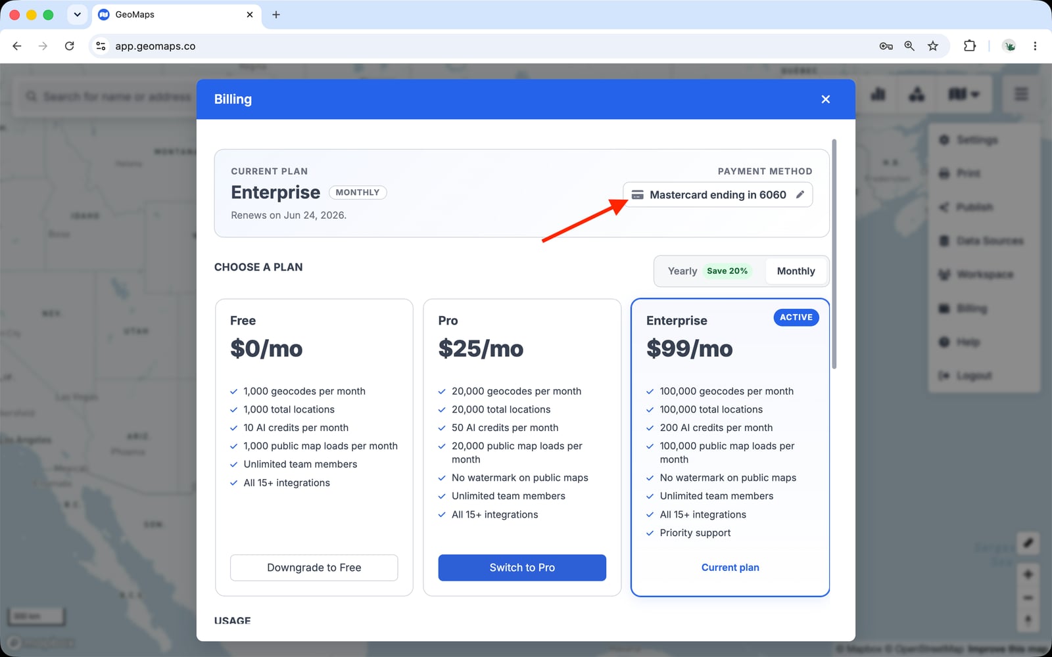Screen dimensions: 1052x657
Task: Click the $0/mo Free price
Action: point(266,348)
